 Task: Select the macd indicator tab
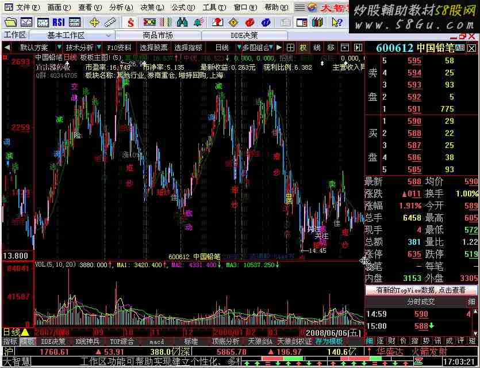[157, 341]
